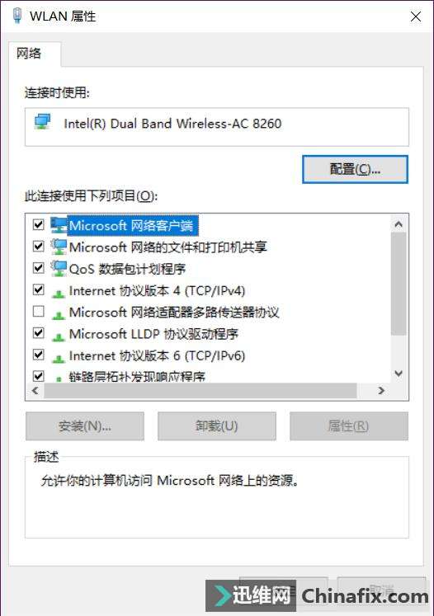Viewport: 434px width, 616px height.
Task: Click the Internet 协议版本 6 protocol icon
Action: [x=59, y=358]
